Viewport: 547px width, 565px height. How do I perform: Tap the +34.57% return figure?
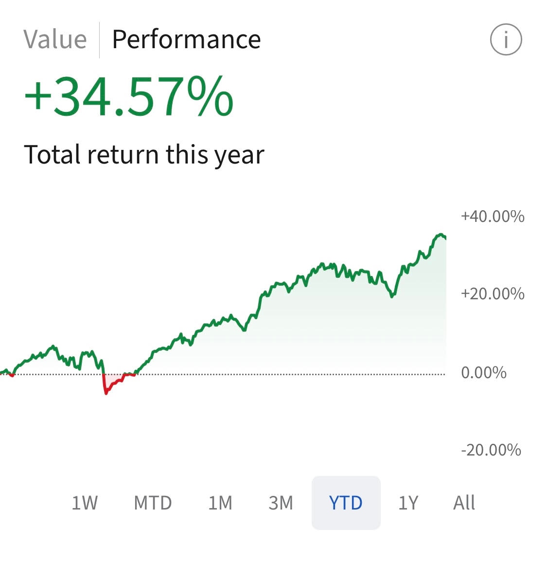pos(129,97)
